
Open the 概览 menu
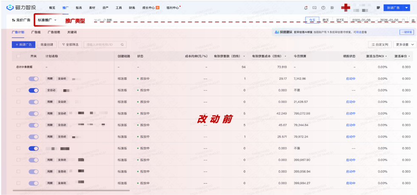pyautogui.click(x=52, y=8)
